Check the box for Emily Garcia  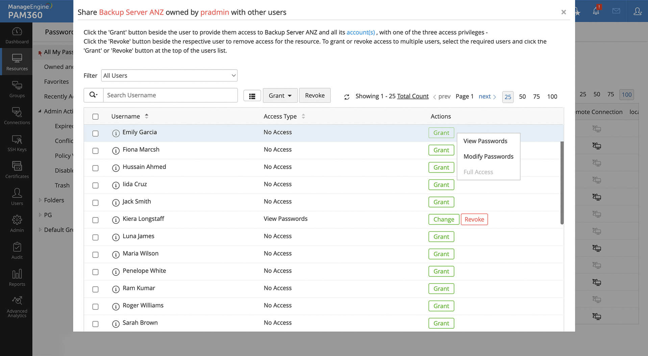[96, 133]
